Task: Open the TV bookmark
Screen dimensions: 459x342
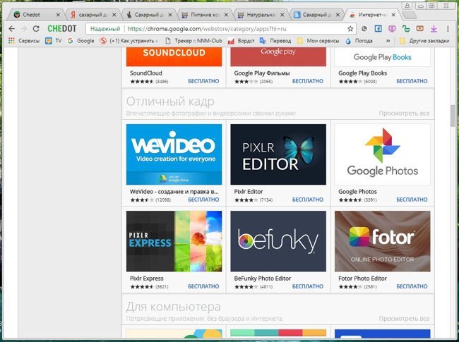Action: 53,41
